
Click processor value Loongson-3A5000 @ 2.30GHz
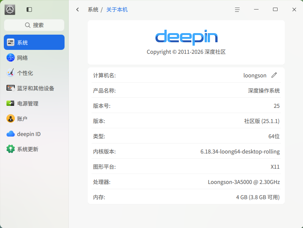pyautogui.click(x=244, y=182)
